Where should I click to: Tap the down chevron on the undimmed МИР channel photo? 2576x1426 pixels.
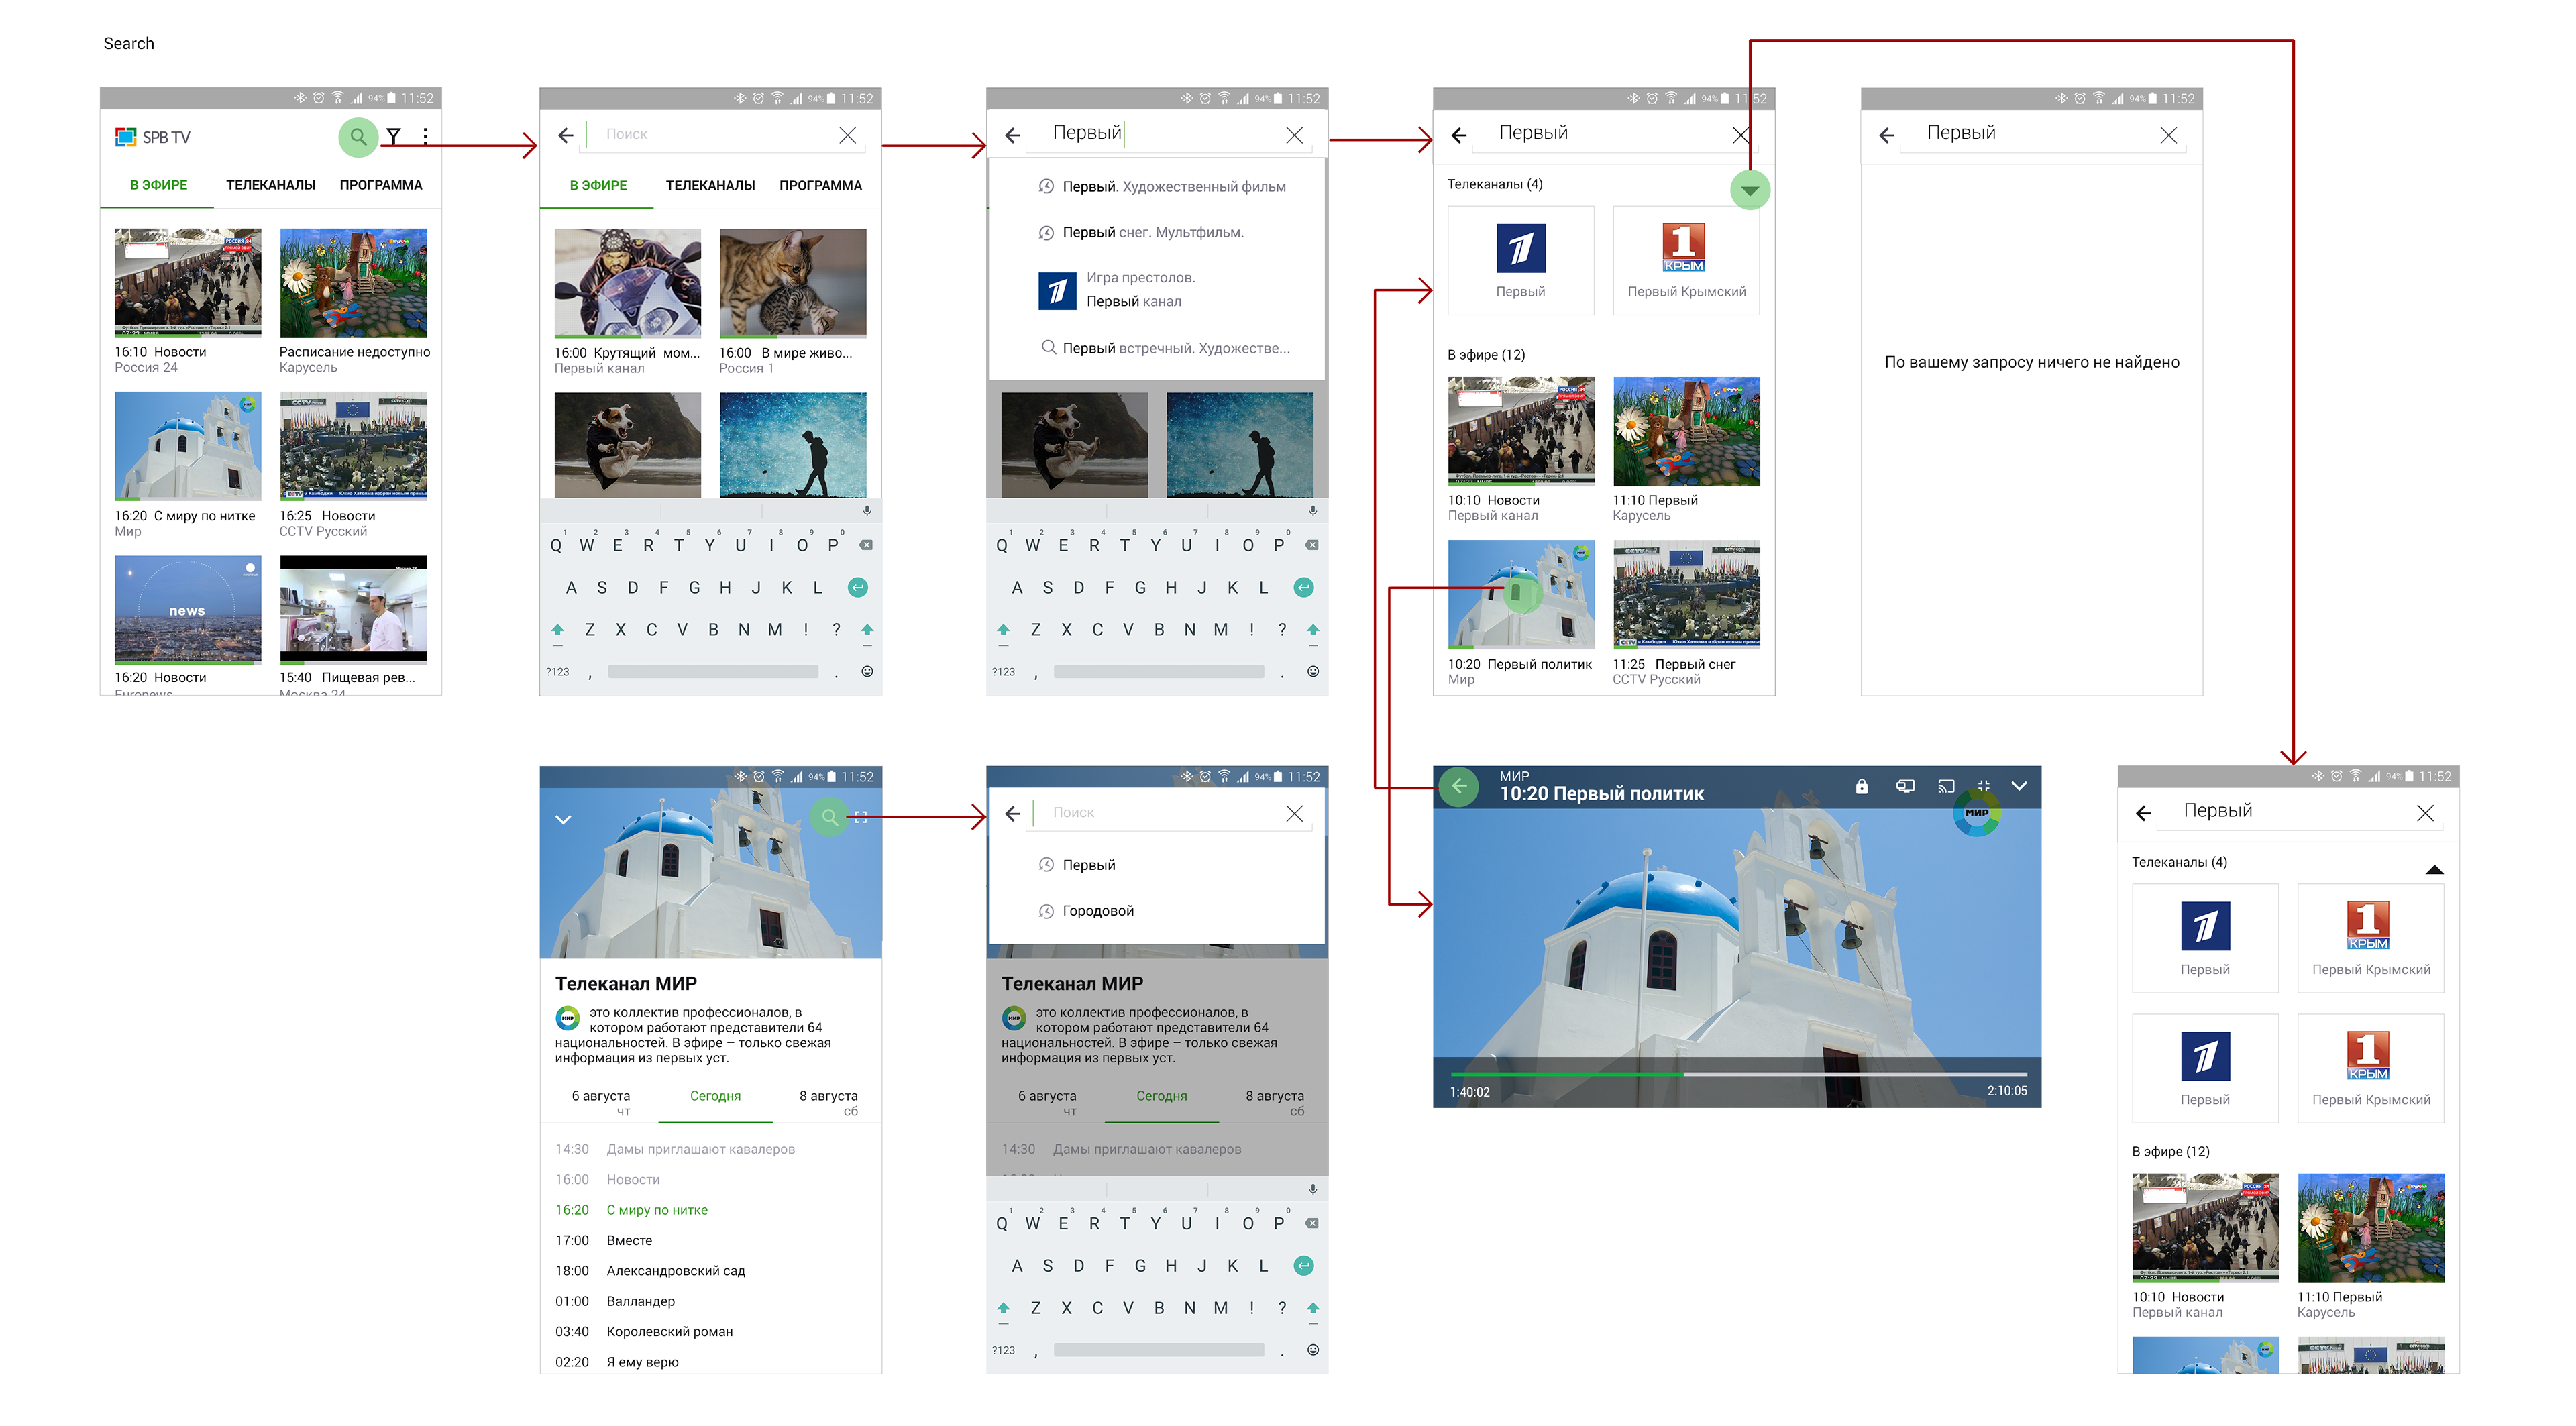[563, 819]
